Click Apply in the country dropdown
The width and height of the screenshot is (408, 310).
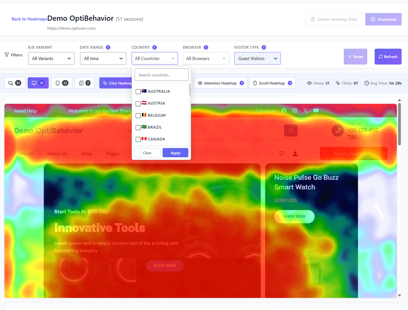pyautogui.click(x=175, y=153)
